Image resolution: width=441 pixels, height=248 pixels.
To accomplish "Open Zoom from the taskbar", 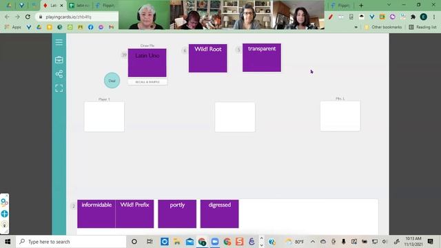I will click(214, 242).
